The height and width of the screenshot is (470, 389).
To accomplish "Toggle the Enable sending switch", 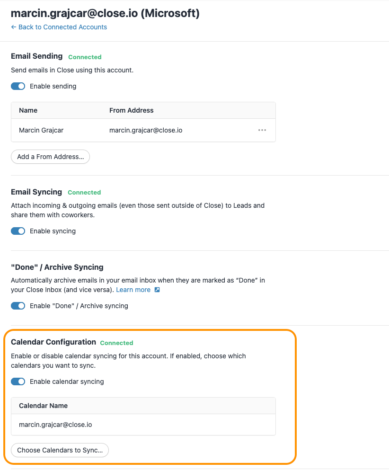I will pyautogui.click(x=18, y=86).
